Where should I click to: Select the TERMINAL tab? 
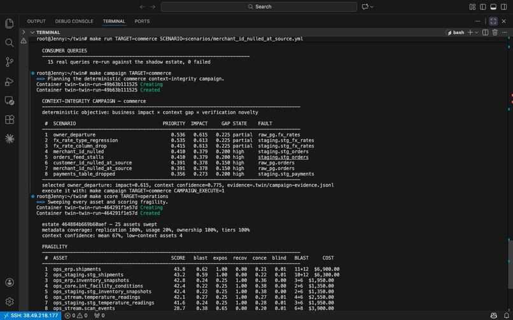click(114, 21)
